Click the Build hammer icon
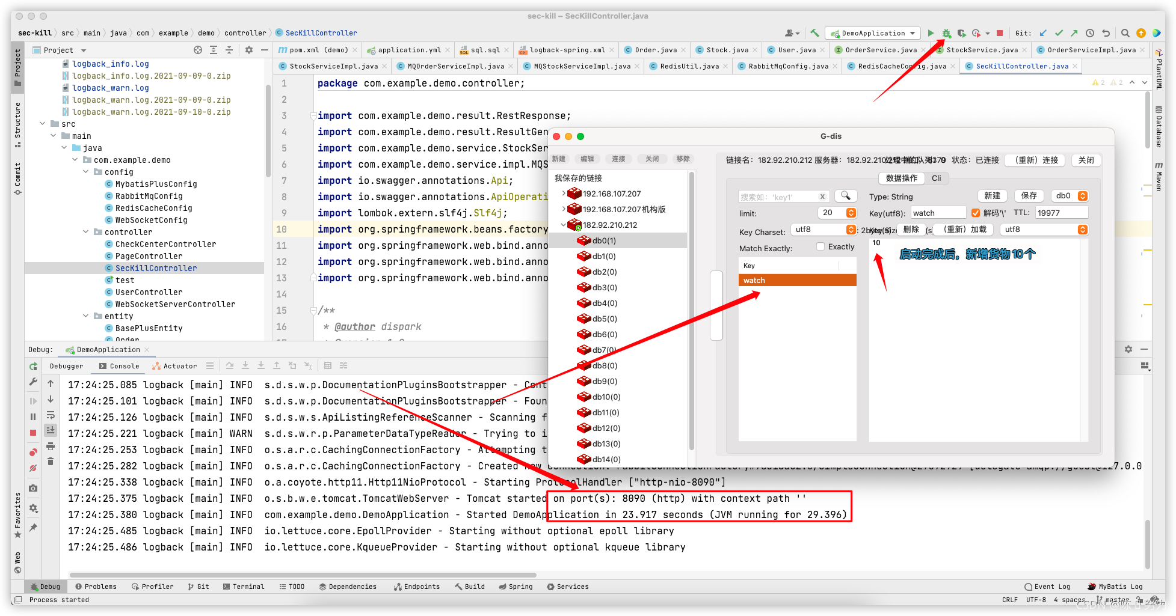 tap(814, 33)
